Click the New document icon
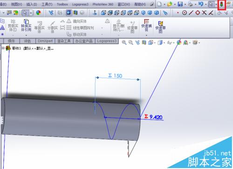Image resolution: width=233 pixels, height=169 pixels. (x=159, y=4)
